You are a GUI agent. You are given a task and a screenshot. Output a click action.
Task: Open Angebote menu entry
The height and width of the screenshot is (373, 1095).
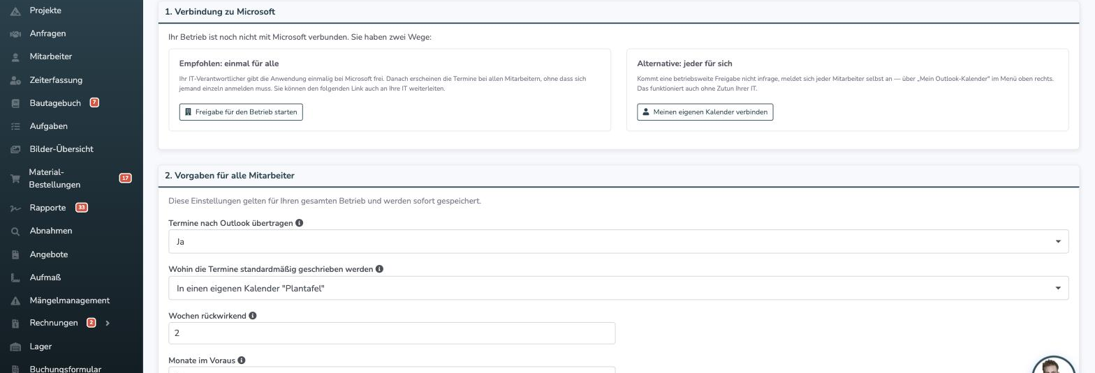(x=49, y=254)
